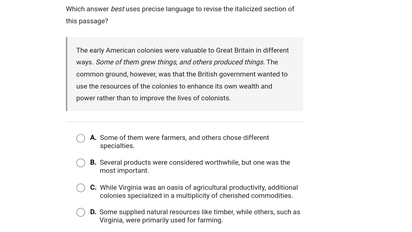Select the radio button for answer A
This screenshot has height=232, width=412.
81,138
